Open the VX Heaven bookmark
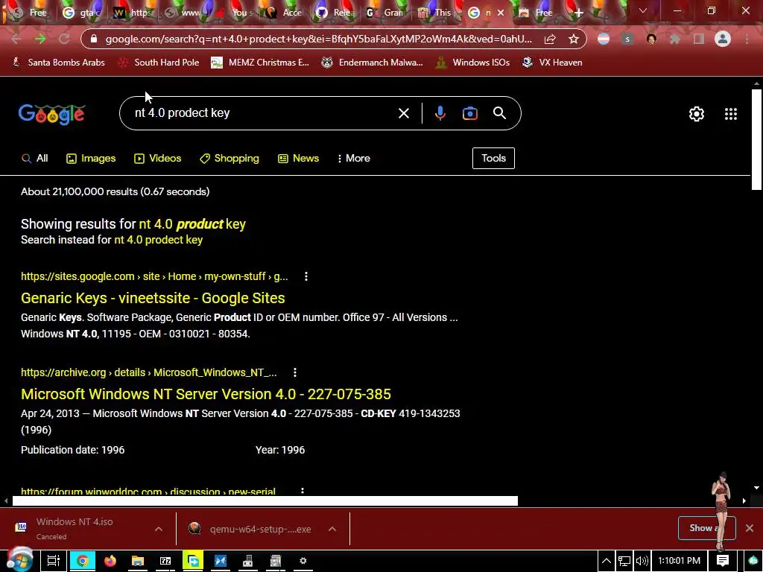 pyautogui.click(x=552, y=63)
